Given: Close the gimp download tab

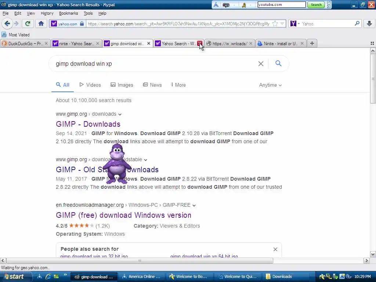Looking at the screenshot, I should [149, 43].
